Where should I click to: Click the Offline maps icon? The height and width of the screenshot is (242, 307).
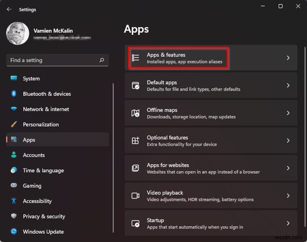coord(136,113)
